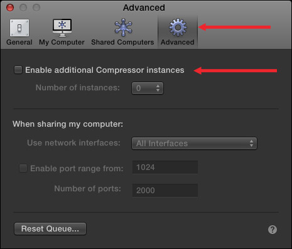Click the port range field showing 1024
The width and height of the screenshot is (292, 249).
pyautogui.click(x=165, y=167)
